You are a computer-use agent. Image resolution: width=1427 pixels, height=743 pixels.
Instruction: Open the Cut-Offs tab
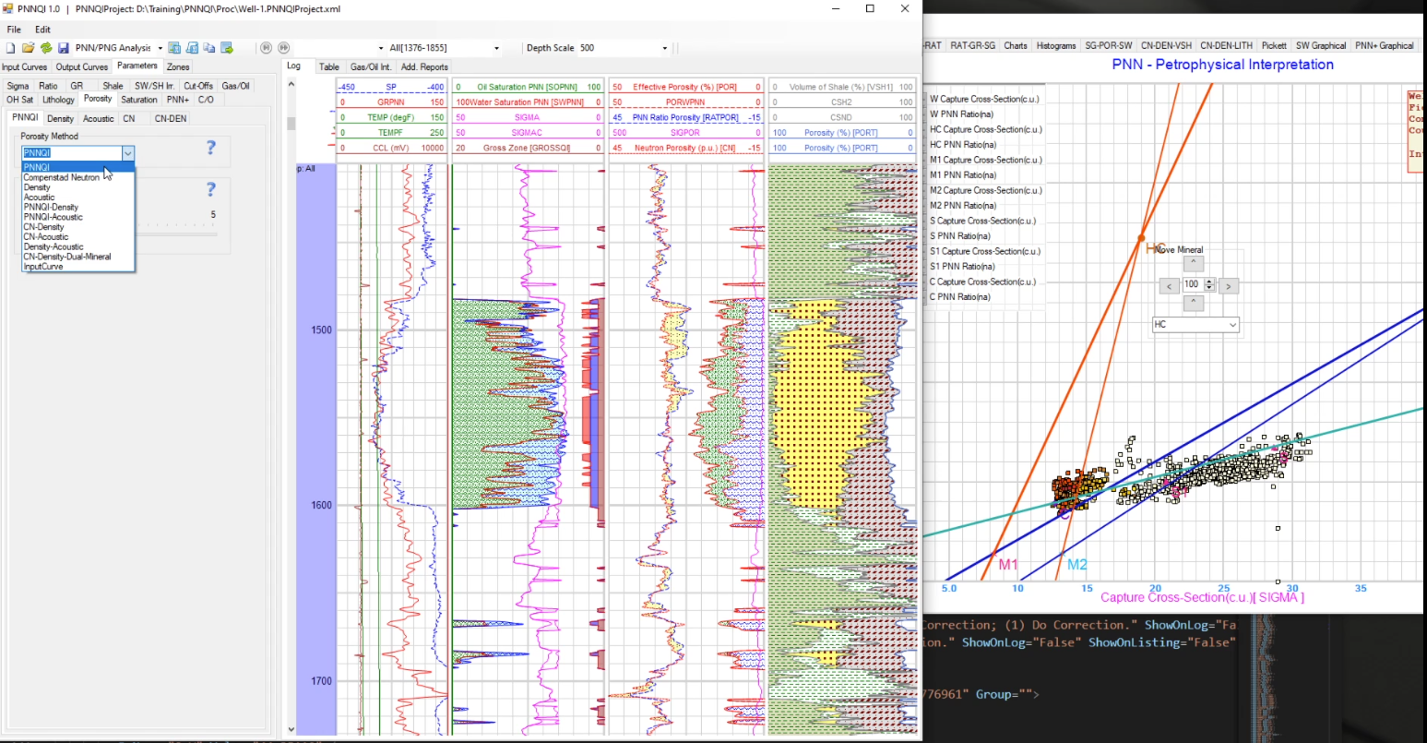tap(198, 86)
